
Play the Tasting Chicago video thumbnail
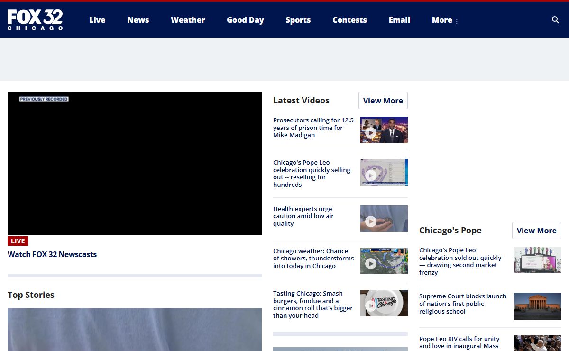[384, 303]
